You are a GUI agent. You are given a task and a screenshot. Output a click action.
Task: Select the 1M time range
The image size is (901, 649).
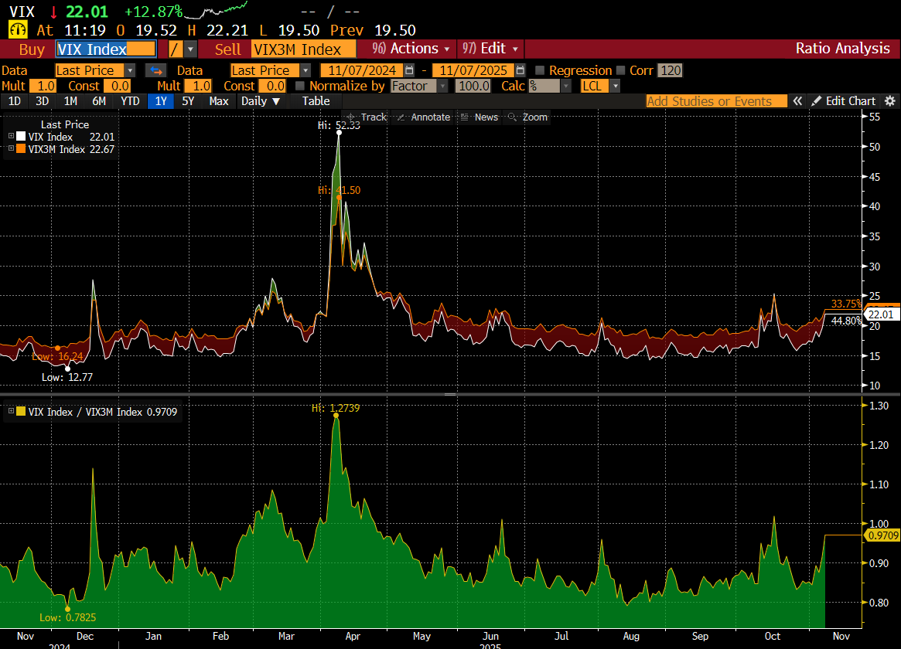point(70,101)
